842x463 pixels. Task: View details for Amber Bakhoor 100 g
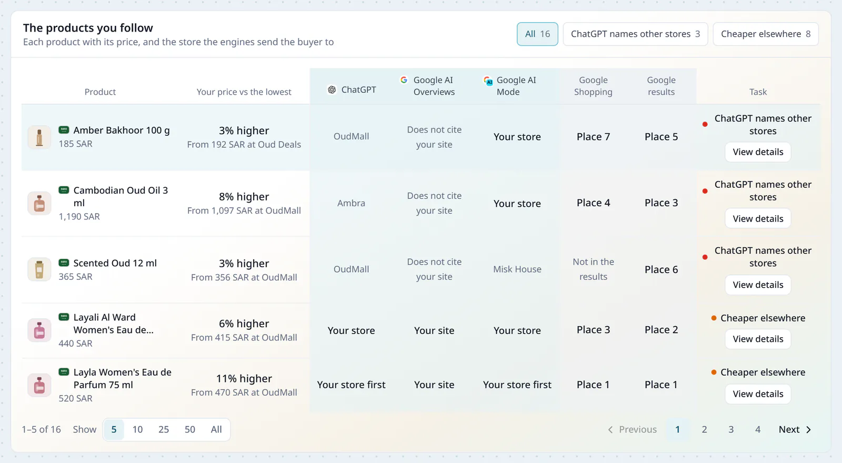click(758, 152)
